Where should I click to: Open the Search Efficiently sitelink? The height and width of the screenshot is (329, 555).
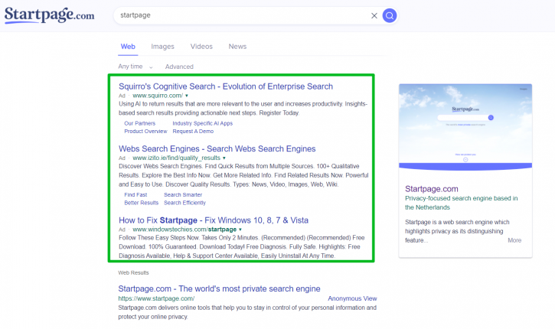pos(184,203)
